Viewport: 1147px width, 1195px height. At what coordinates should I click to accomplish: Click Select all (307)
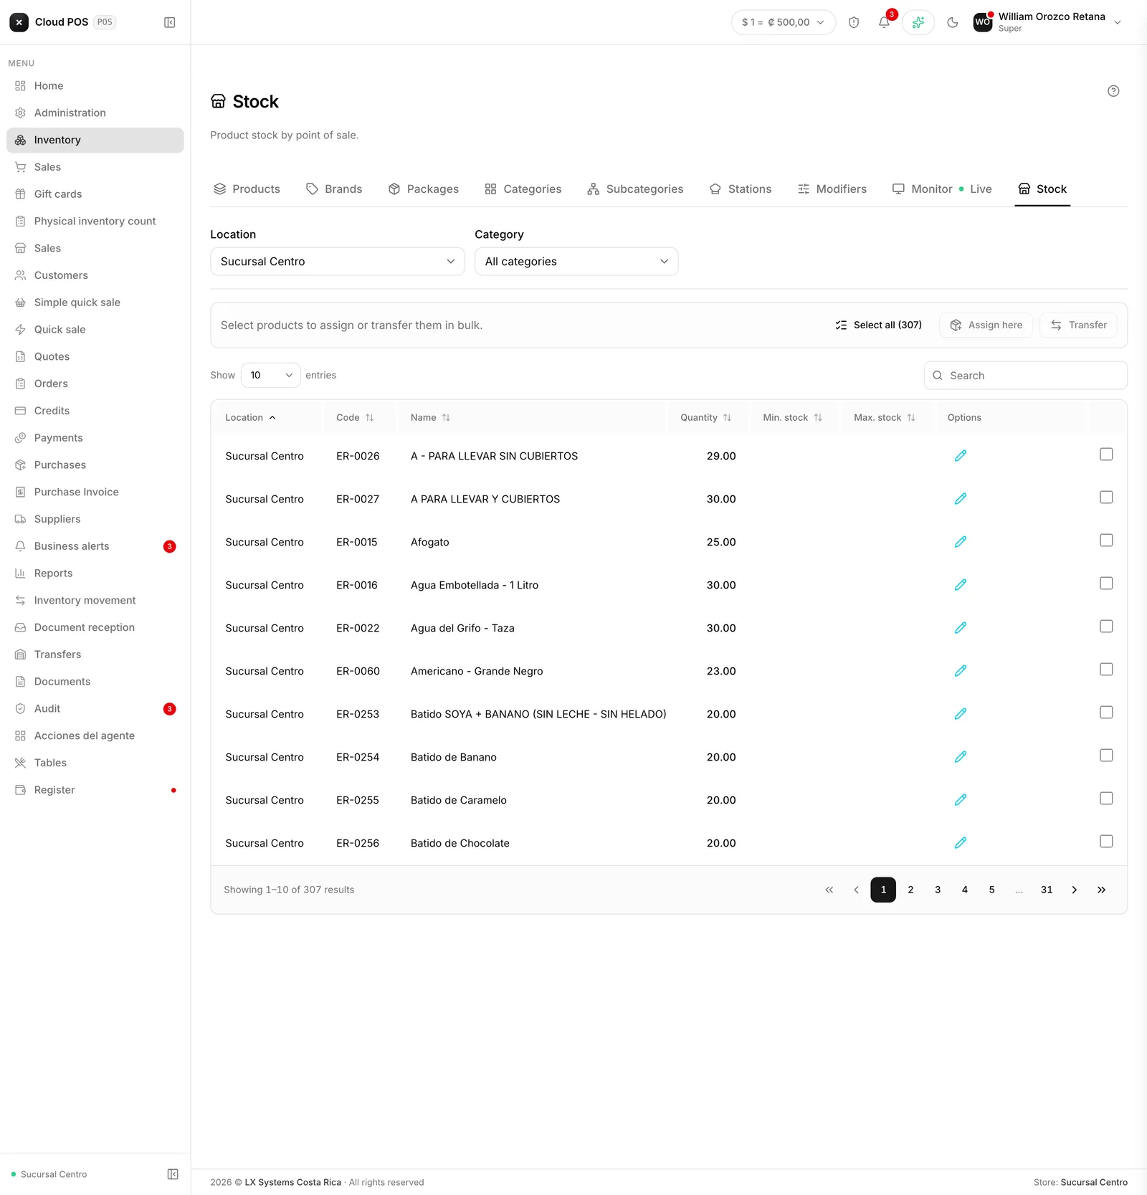point(878,325)
